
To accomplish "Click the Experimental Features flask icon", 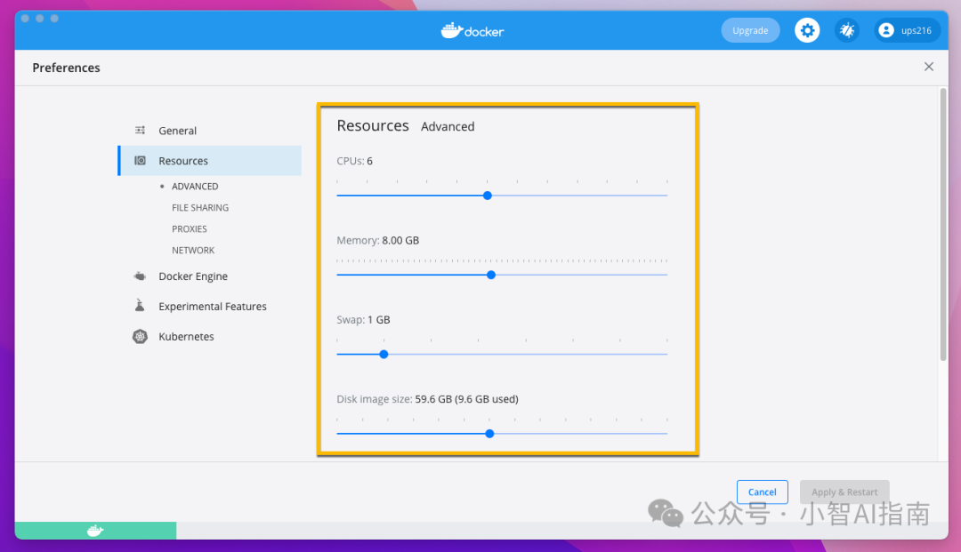I will pyautogui.click(x=140, y=306).
